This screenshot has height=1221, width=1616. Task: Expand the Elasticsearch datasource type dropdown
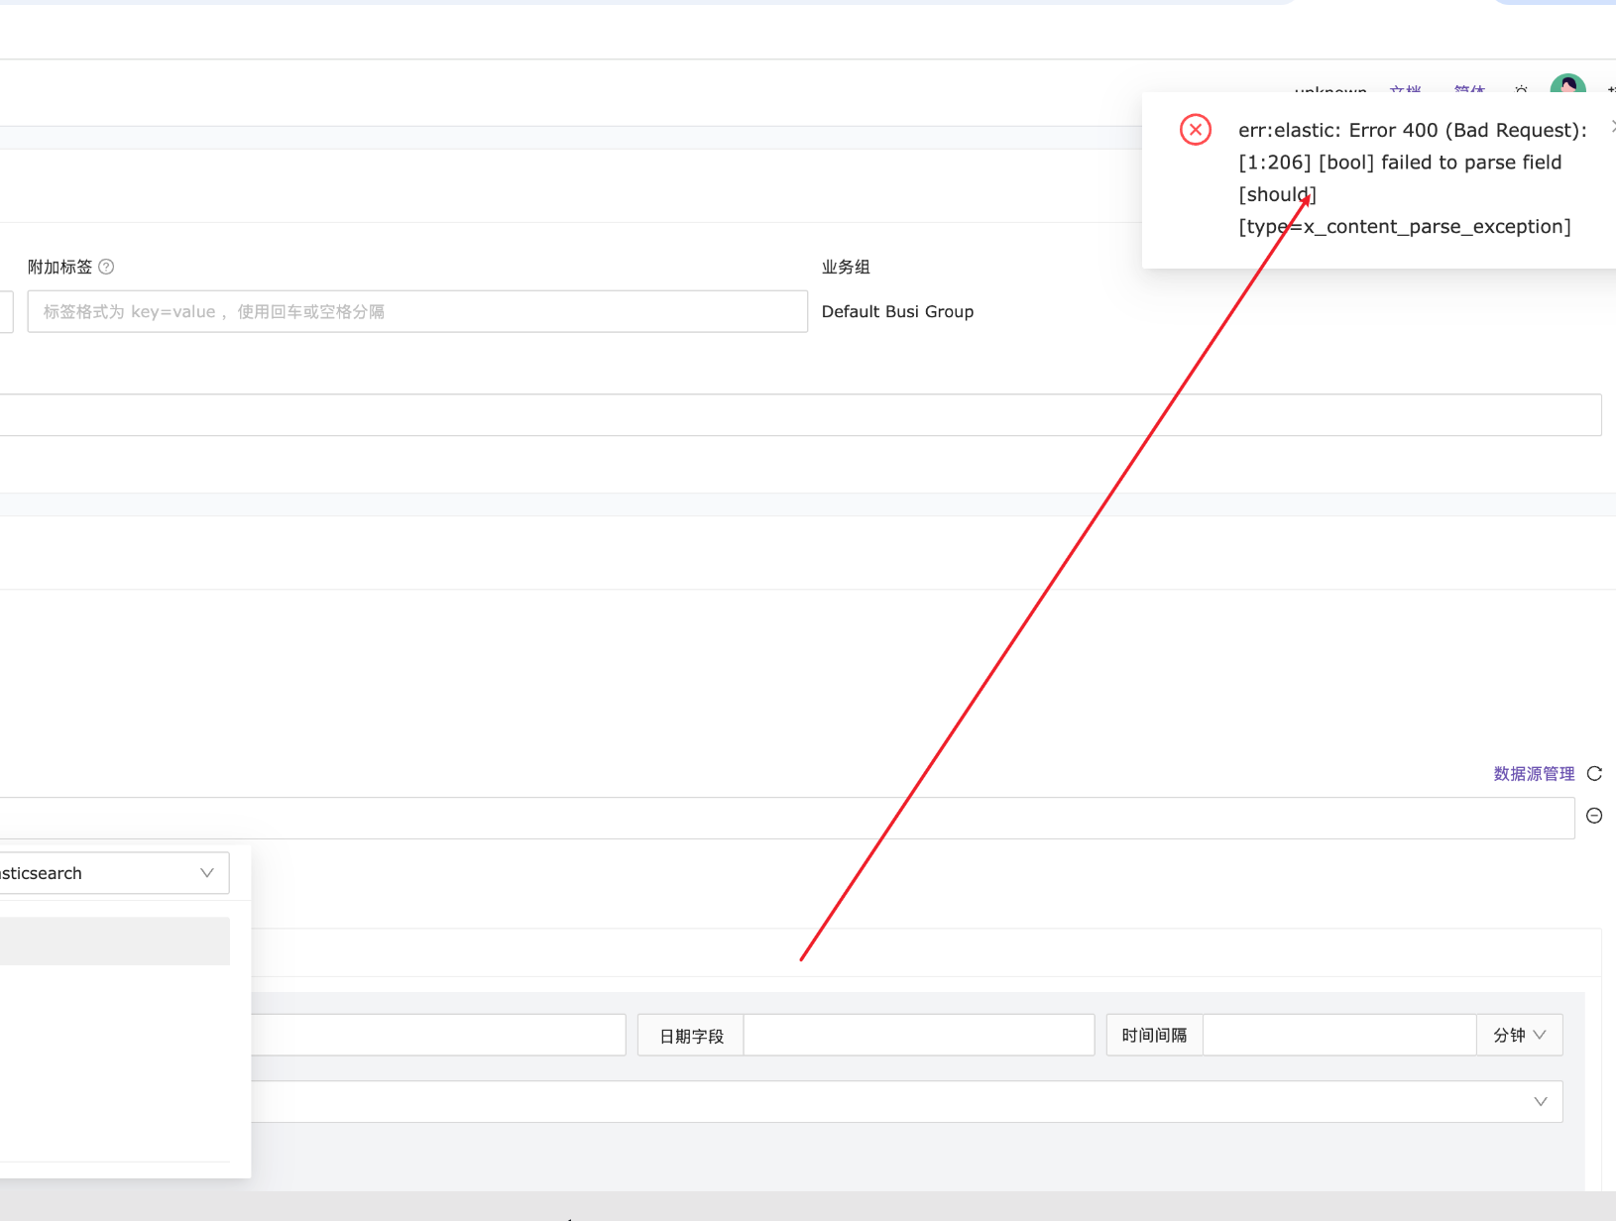tap(114, 873)
